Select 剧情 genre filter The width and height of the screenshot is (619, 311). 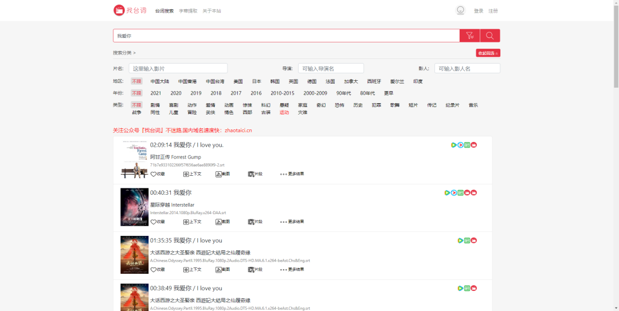(x=155, y=105)
